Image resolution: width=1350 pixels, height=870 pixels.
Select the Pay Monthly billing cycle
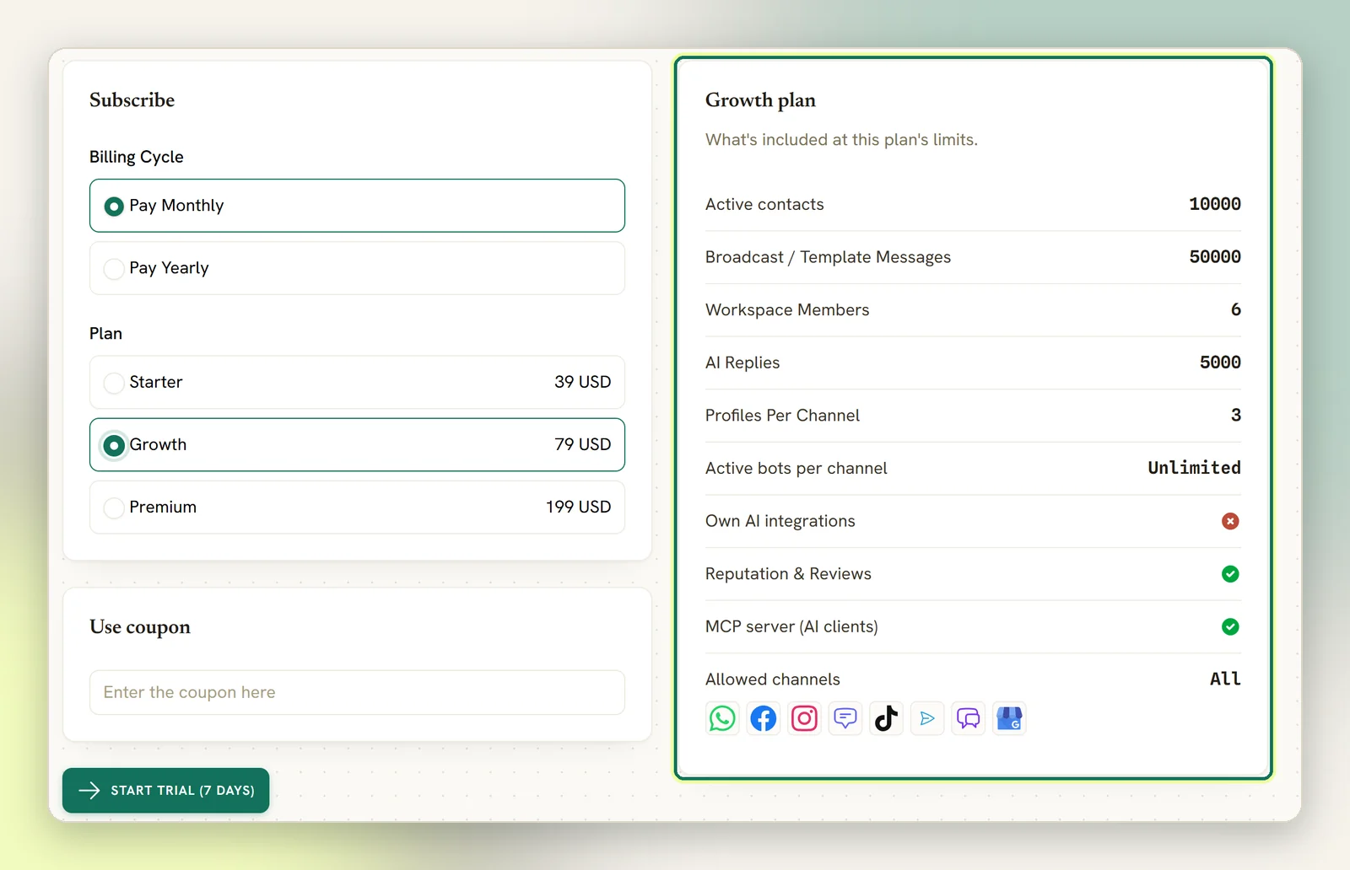click(357, 206)
